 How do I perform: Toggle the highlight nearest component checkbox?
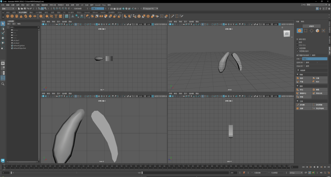tap(298, 51)
